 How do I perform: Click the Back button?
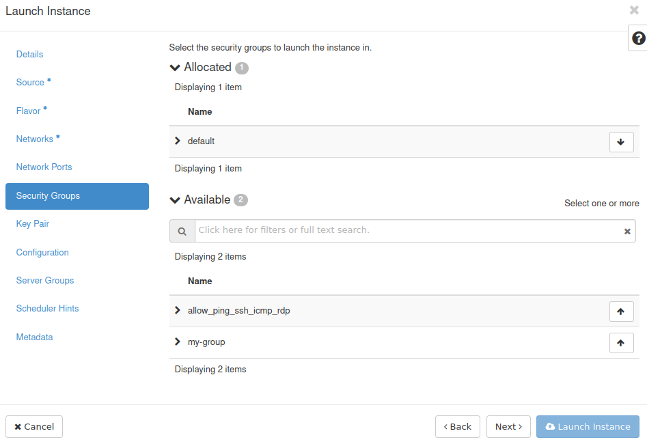pos(457,426)
